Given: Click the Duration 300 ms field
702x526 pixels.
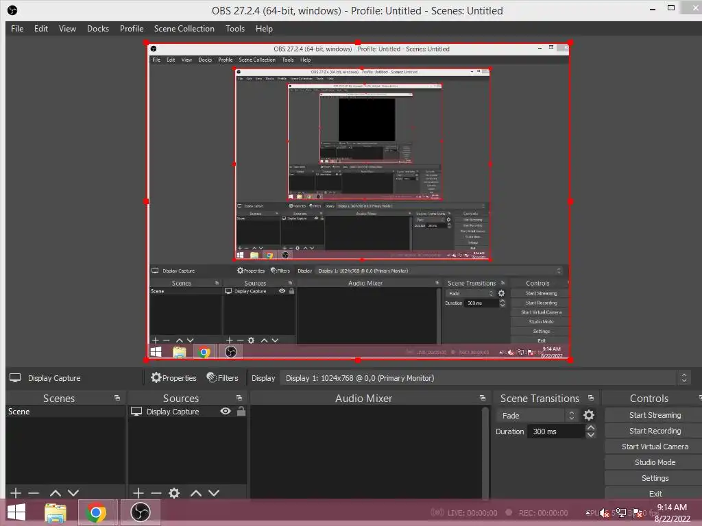Looking at the screenshot, I should [556, 431].
